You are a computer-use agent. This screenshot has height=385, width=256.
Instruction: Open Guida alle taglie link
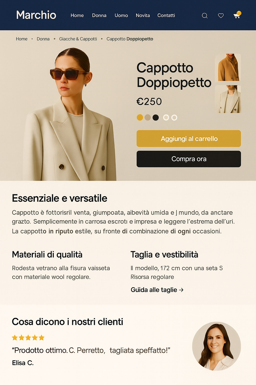157,290
